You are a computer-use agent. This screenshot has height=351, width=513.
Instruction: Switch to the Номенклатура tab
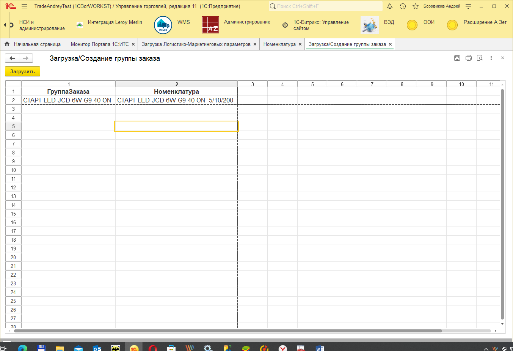(279, 44)
